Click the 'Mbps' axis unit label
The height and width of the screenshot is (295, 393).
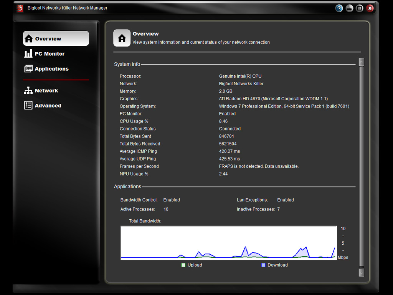point(343,257)
